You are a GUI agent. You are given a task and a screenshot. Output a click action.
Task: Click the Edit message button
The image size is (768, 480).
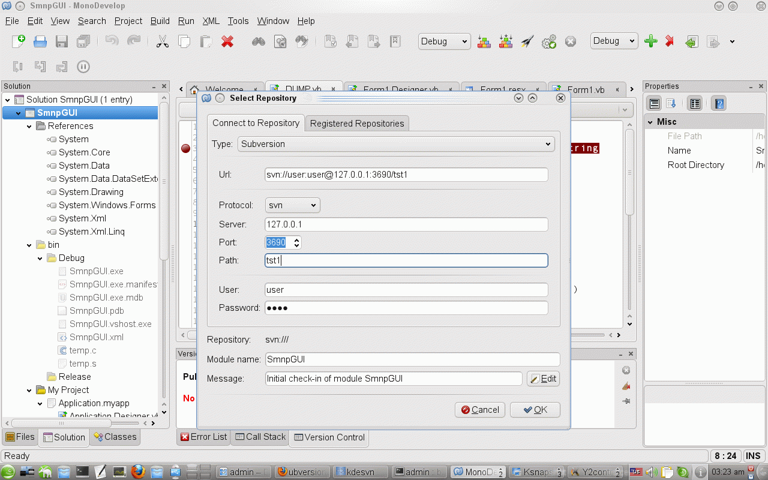[544, 379]
